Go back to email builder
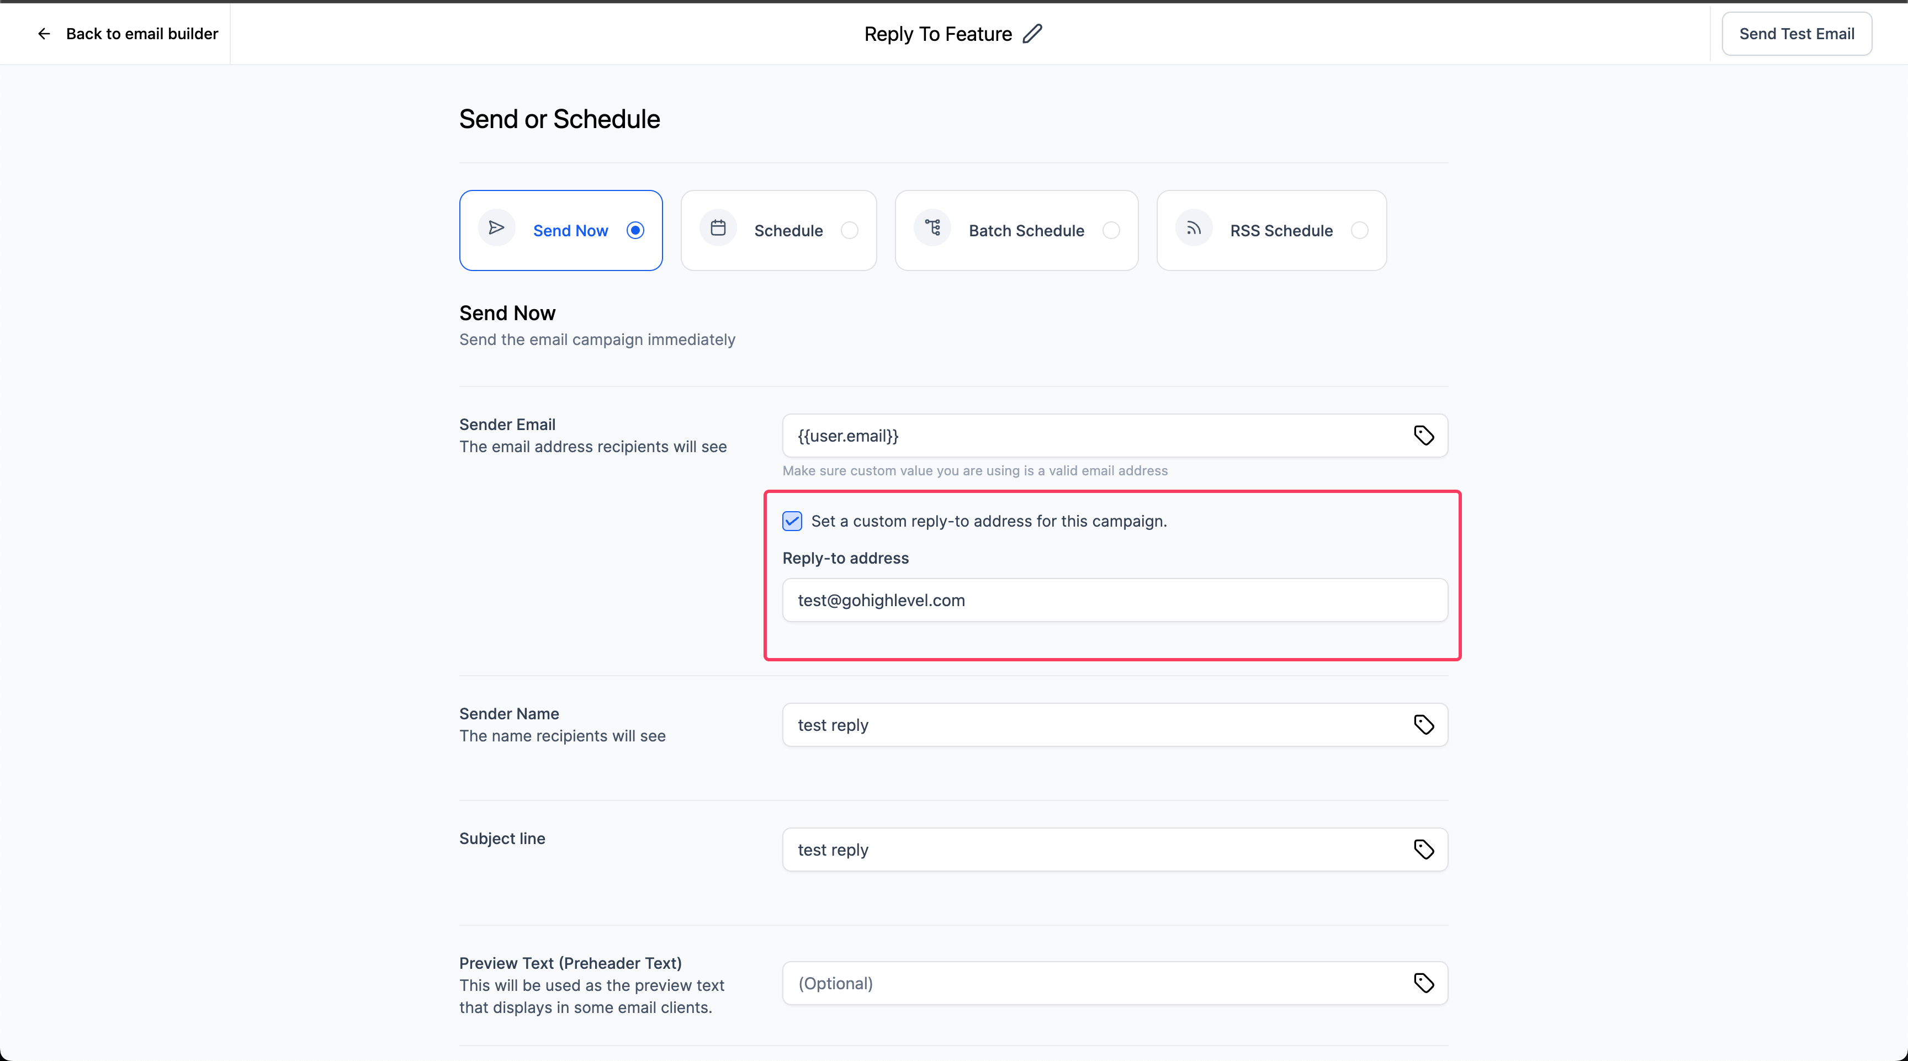 141,34
